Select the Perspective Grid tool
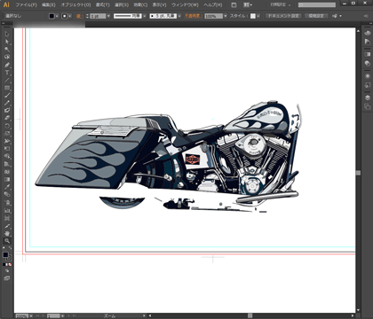The height and width of the screenshot is (319, 373). coord(7,164)
